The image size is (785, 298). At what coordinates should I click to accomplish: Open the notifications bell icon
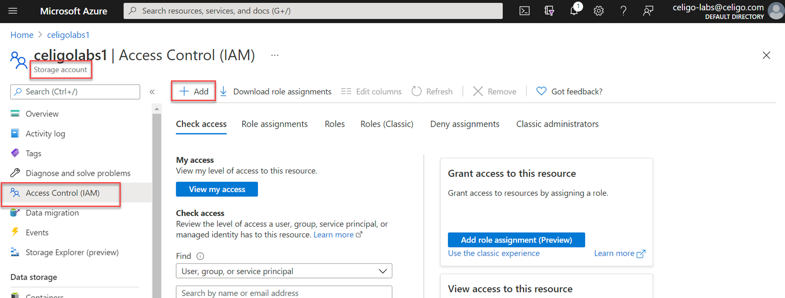tap(574, 11)
